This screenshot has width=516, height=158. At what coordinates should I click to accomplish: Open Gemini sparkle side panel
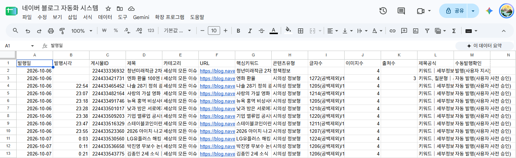coord(489,11)
